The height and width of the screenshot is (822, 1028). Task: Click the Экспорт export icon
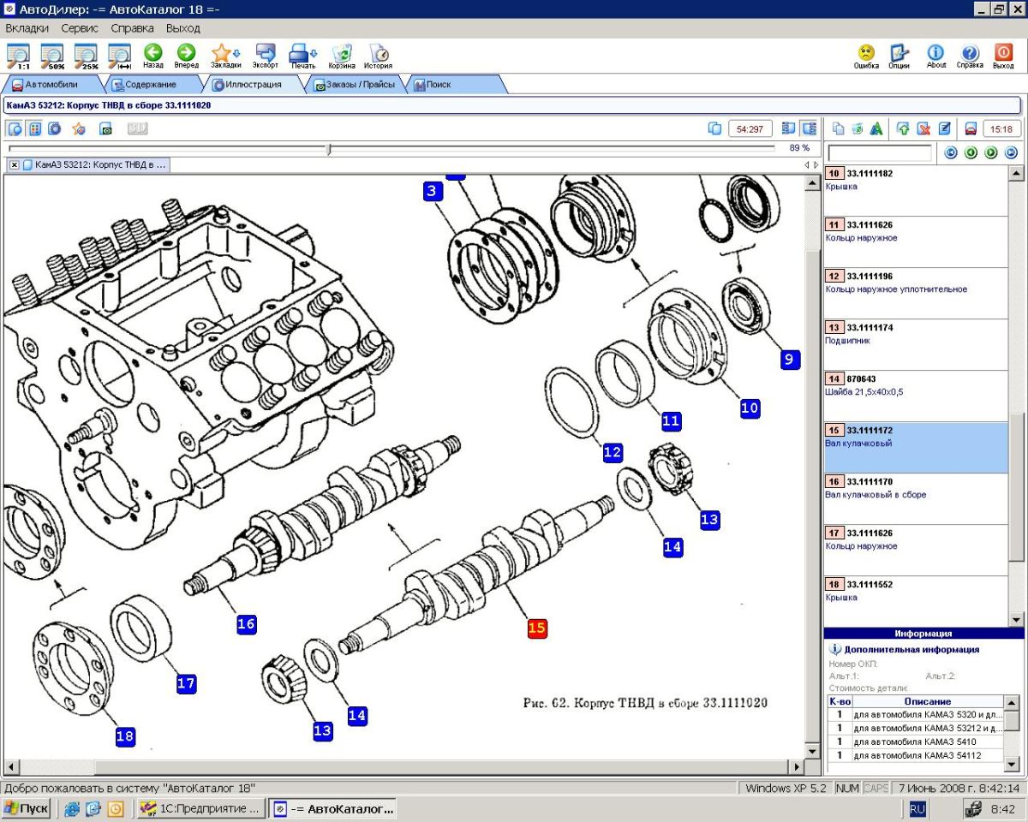(265, 56)
